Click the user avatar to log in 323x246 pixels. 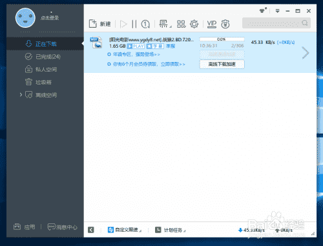tap(25, 18)
